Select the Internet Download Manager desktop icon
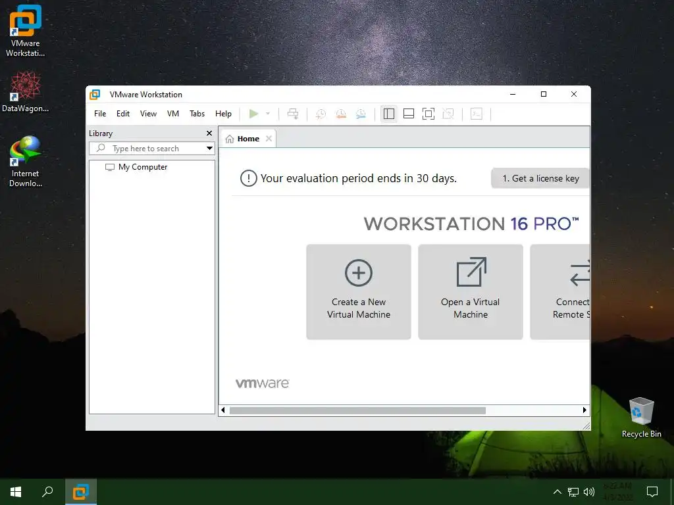The height and width of the screenshot is (505, 674). 26,162
